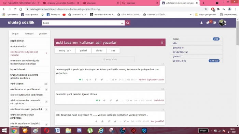Share kurgankt66's entry on Facebook
This screenshot has height=134, width=239.
coord(109,121)
